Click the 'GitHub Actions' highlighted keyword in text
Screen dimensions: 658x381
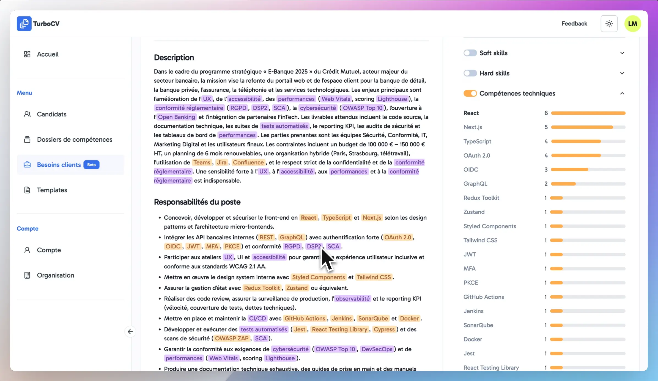305,318
